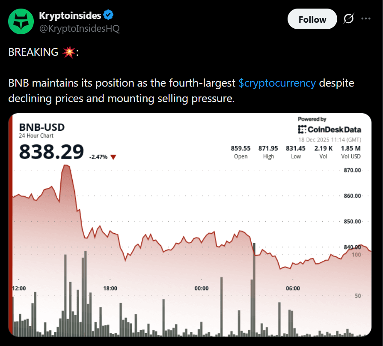Click the Grok analysis icon on the post
The height and width of the screenshot is (346, 383).
[x=348, y=19]
